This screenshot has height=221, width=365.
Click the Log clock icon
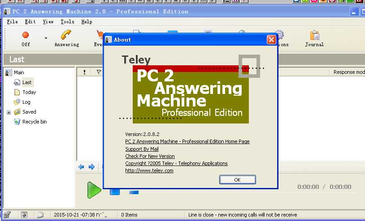click(x=17, y=102)
